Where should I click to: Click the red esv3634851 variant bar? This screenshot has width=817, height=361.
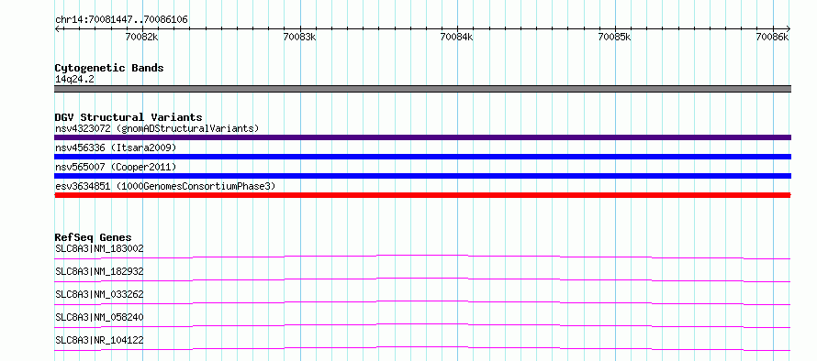pyautogui.click(x=422, y=195)
